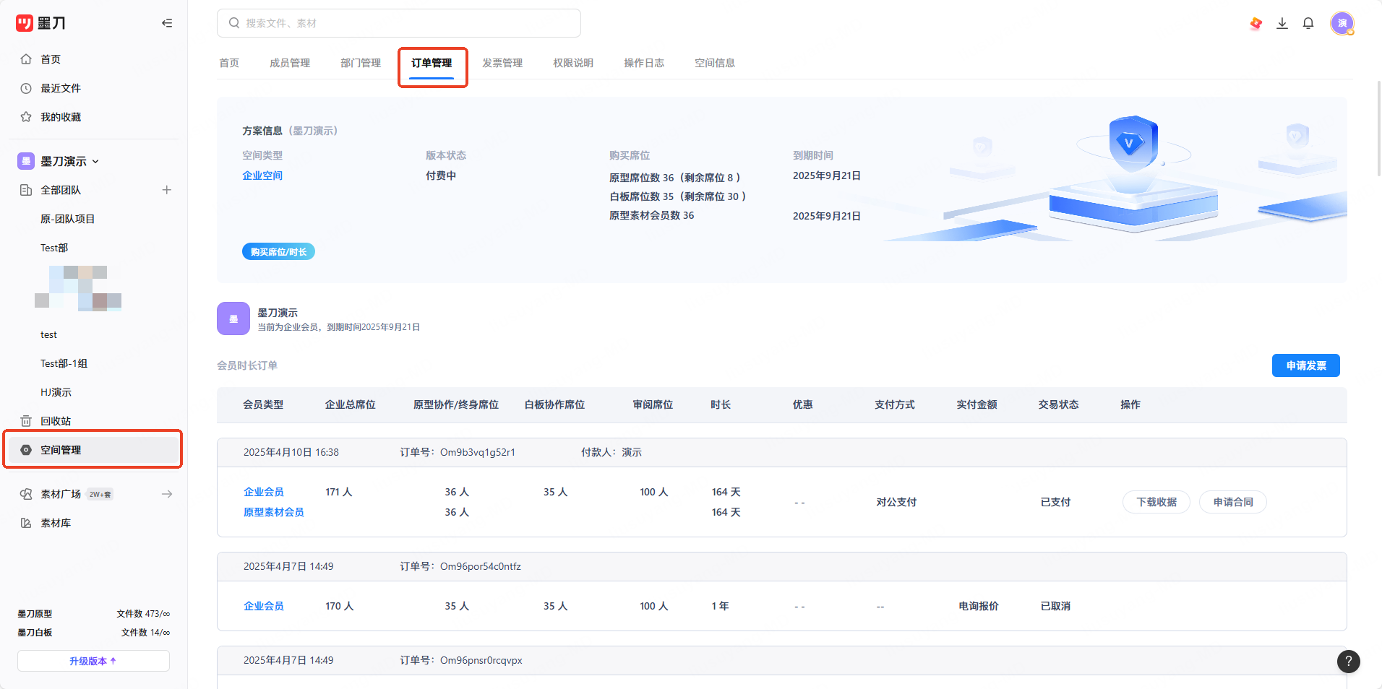Screen dimensions: 1382x689
Task: Open the 原-团队项目 team
Action: tap(68, 219)
